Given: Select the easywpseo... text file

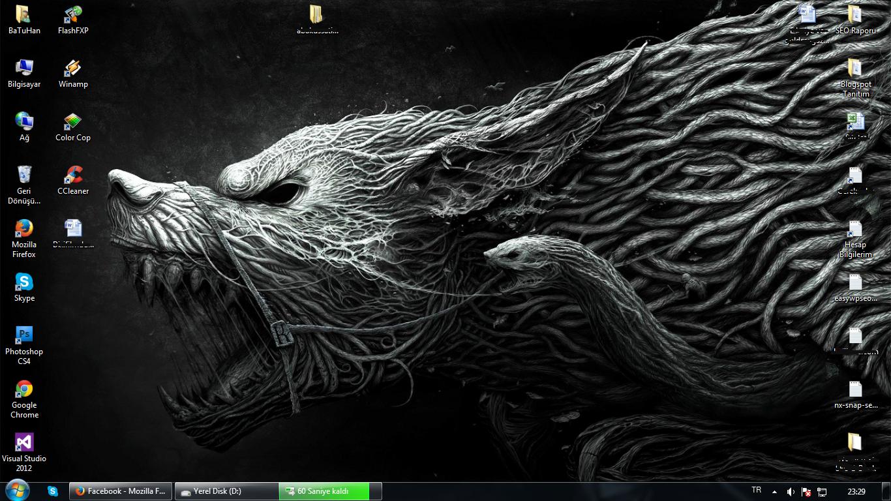Looking at the screenshot, I should tap(855, 287).
